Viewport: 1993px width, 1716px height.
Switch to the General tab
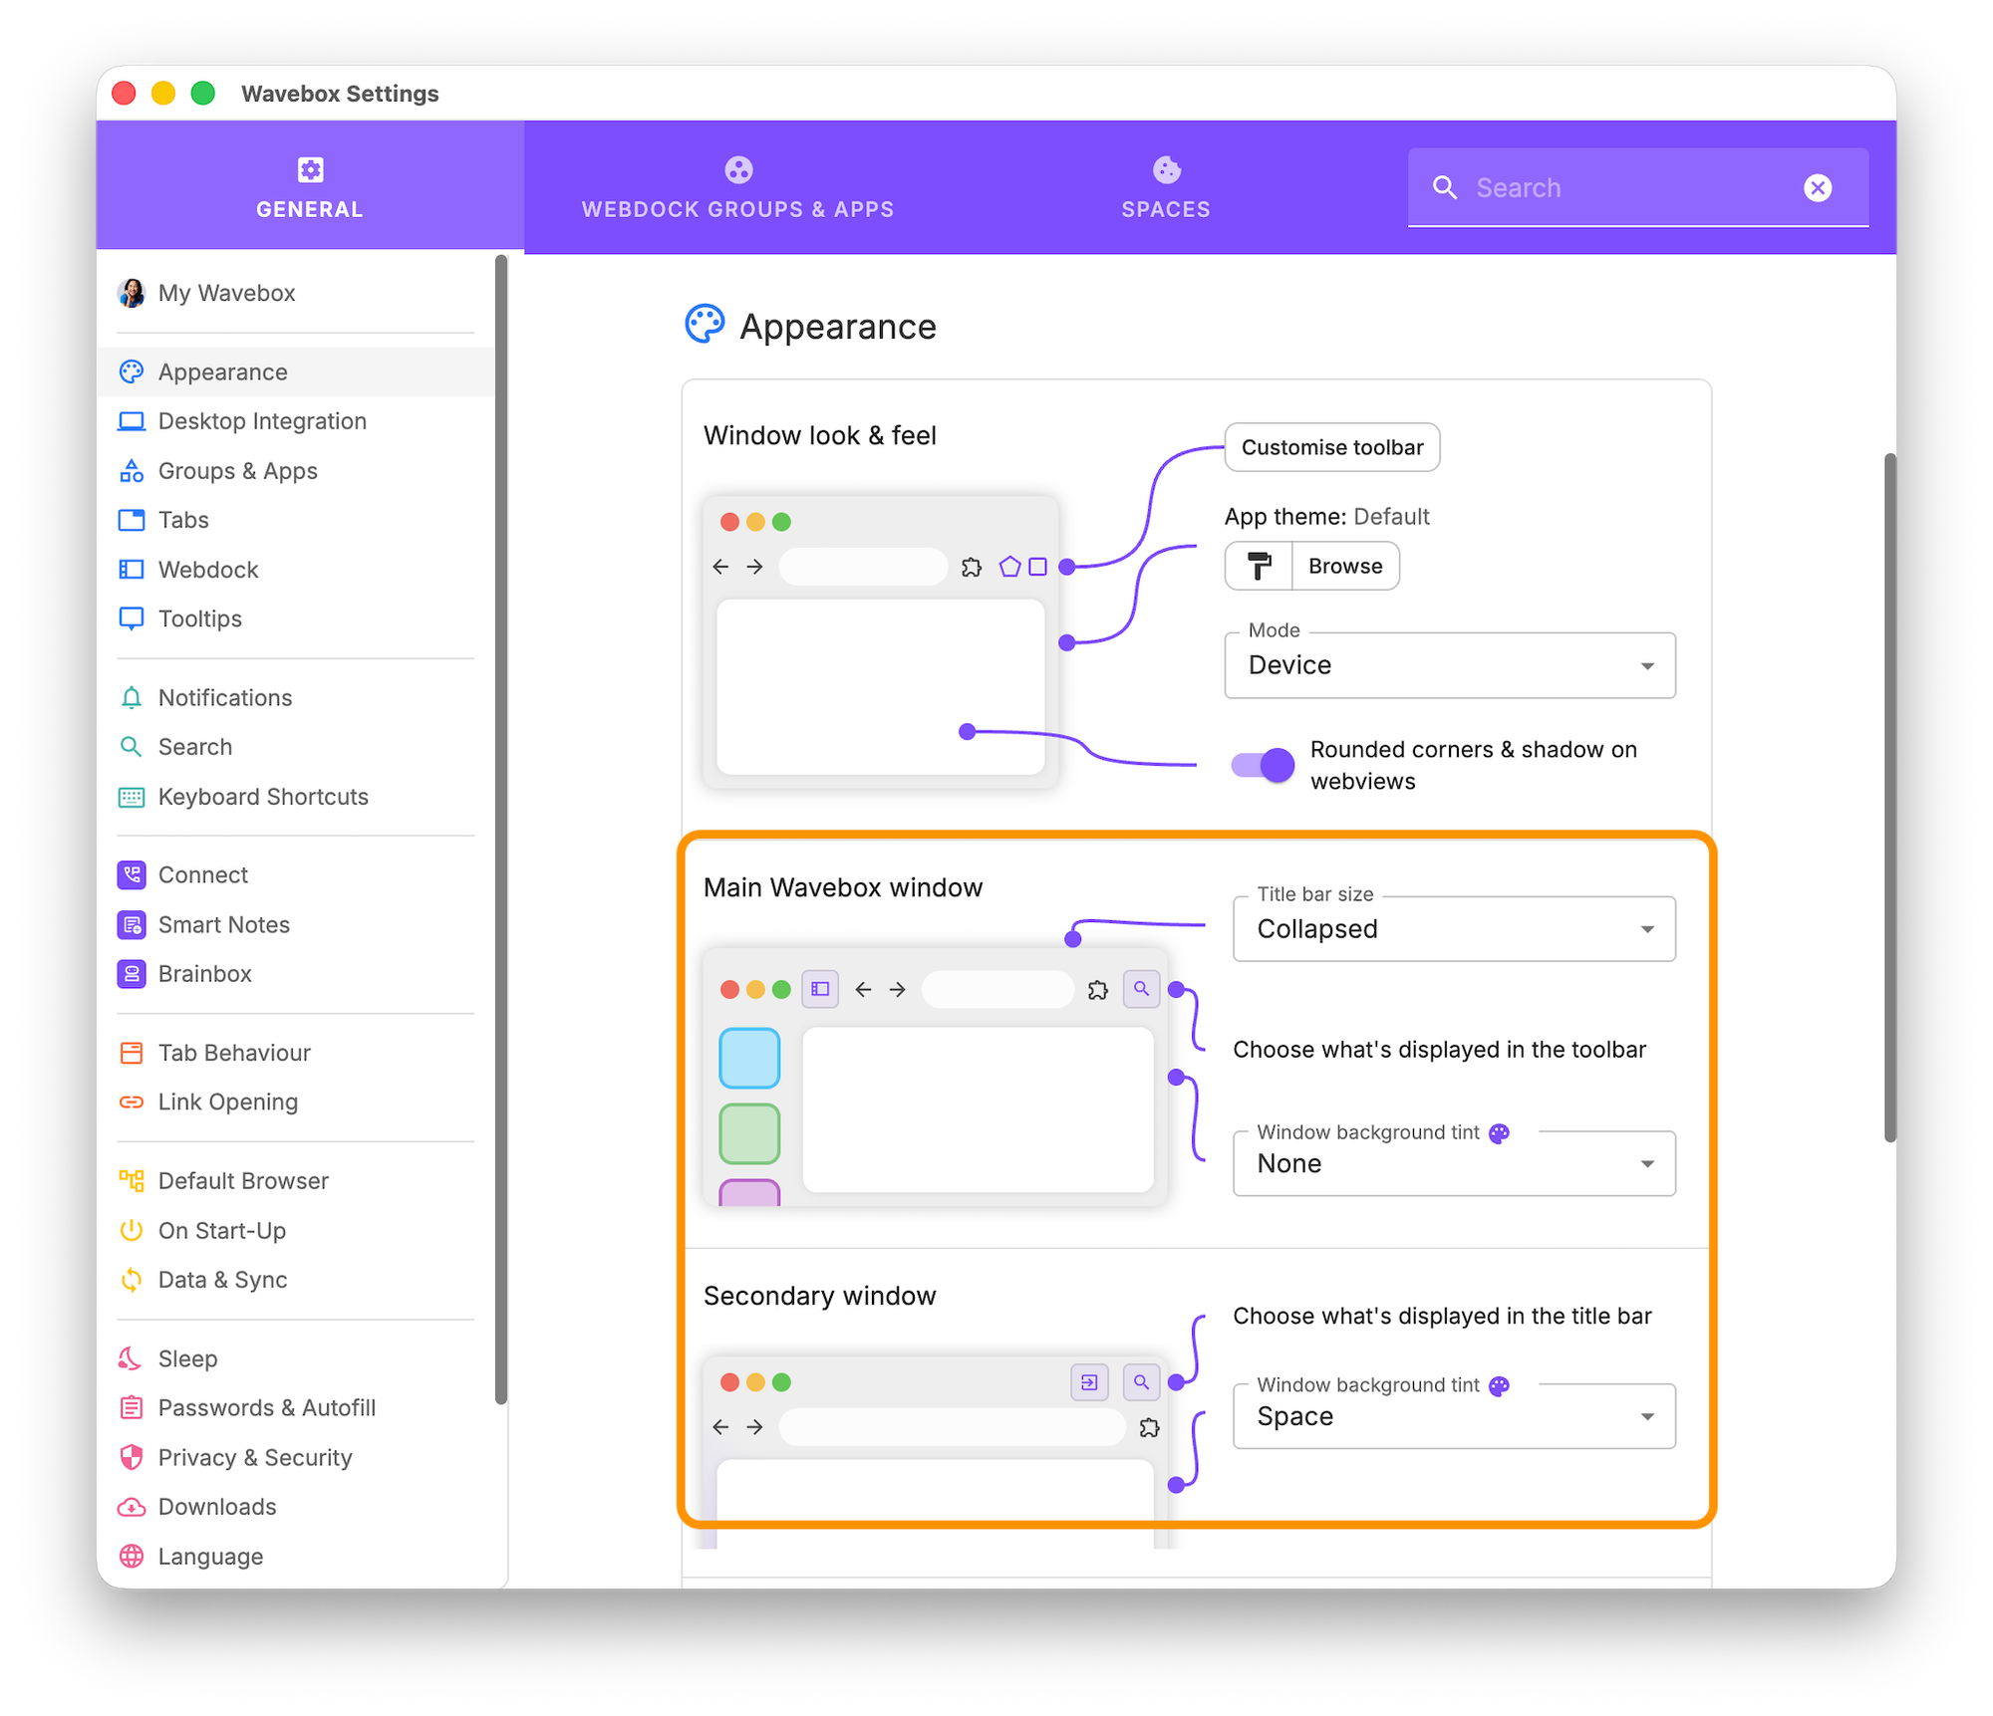[x=310, y=186]
